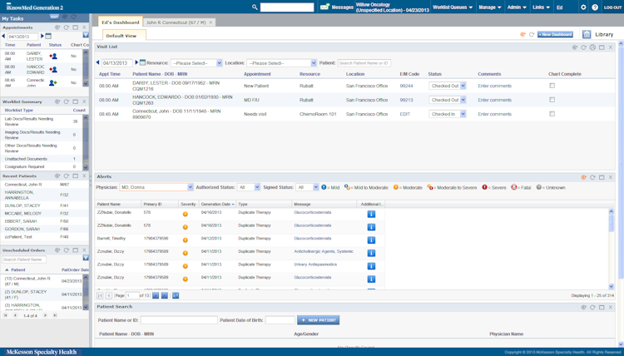The height and width of the screenshot is (356, 624).
Task: Open the help question mark icon
Action: coord(595,7)
